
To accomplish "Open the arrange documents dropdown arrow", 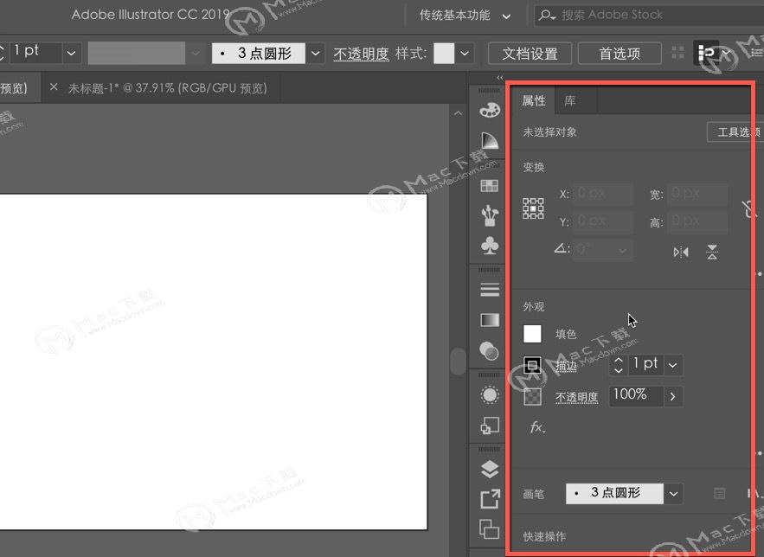I will pos(726,53).
